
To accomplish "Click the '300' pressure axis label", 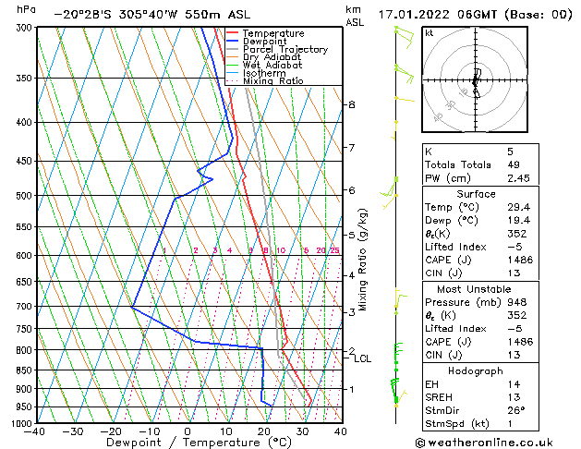I will pyautogui.click(x=26, y=28).
